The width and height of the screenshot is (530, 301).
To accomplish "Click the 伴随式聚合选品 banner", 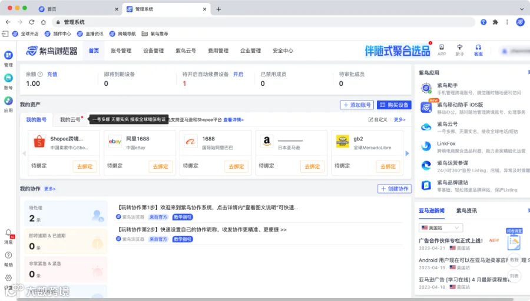I will click(397, 51).
